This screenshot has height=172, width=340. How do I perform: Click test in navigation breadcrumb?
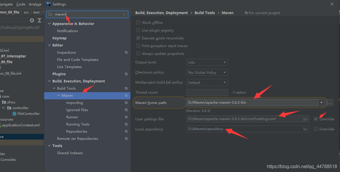pos(37,12)
